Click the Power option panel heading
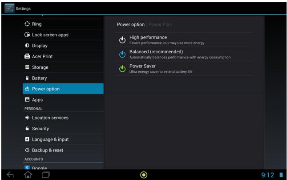The image size is (287, 180). [131, 24]
